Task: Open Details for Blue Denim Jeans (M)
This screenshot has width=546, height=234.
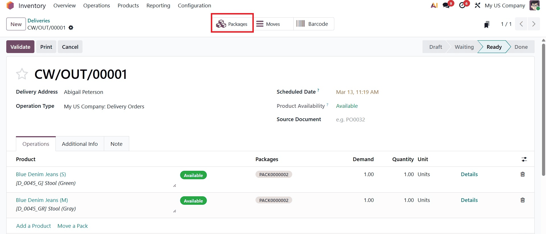Action: [469, 200]
